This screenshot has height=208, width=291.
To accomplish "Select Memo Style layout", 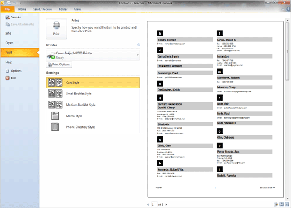I will [x=93, y=116].
